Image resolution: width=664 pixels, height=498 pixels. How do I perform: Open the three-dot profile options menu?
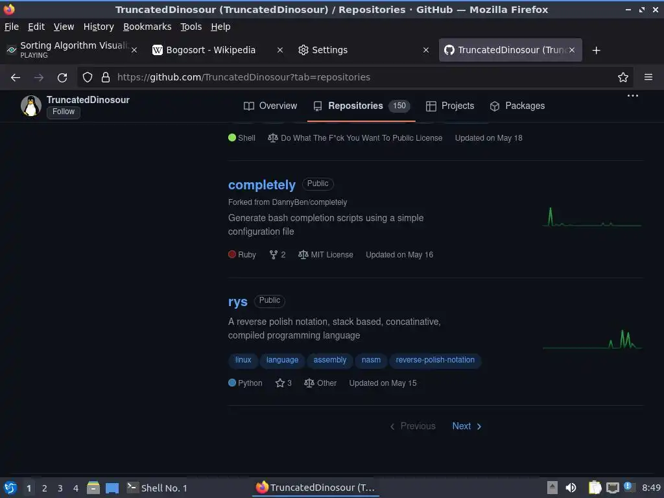[x=633, y=96]
